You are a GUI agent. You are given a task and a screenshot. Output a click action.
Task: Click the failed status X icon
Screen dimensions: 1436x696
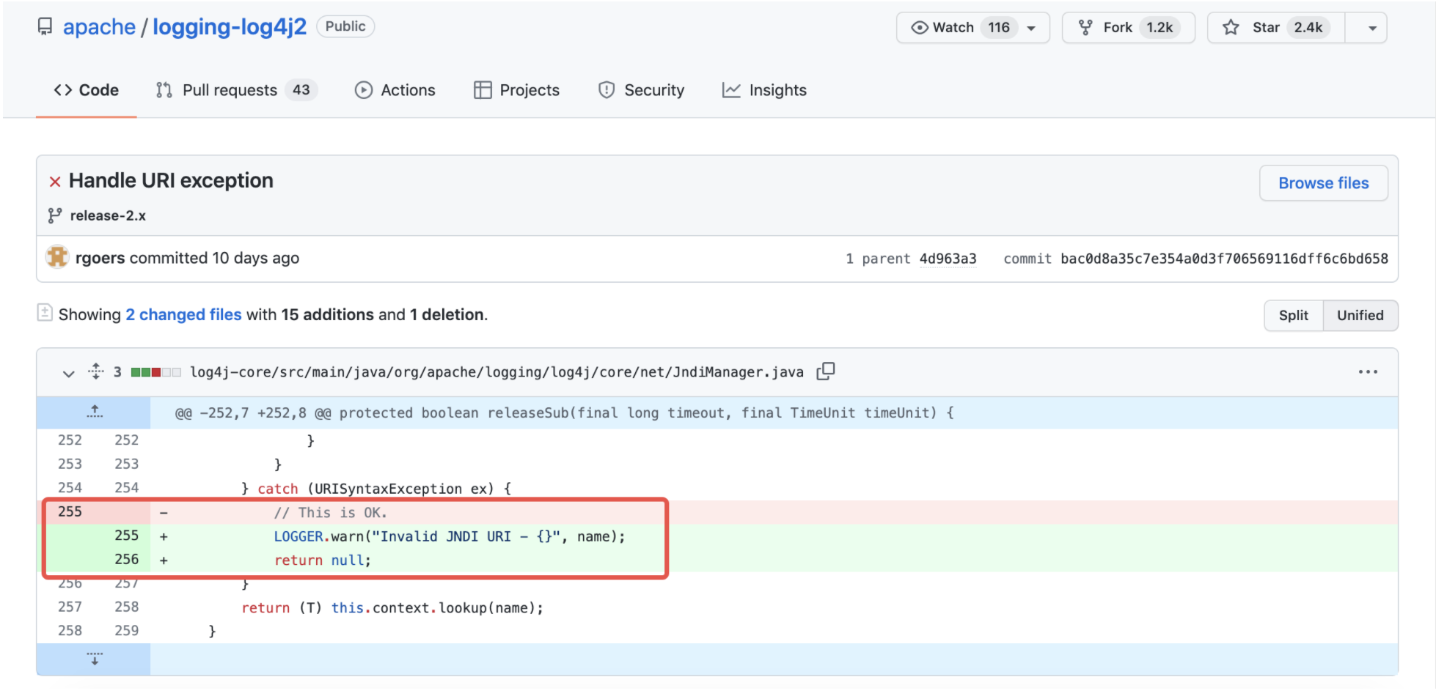point(55,182)
